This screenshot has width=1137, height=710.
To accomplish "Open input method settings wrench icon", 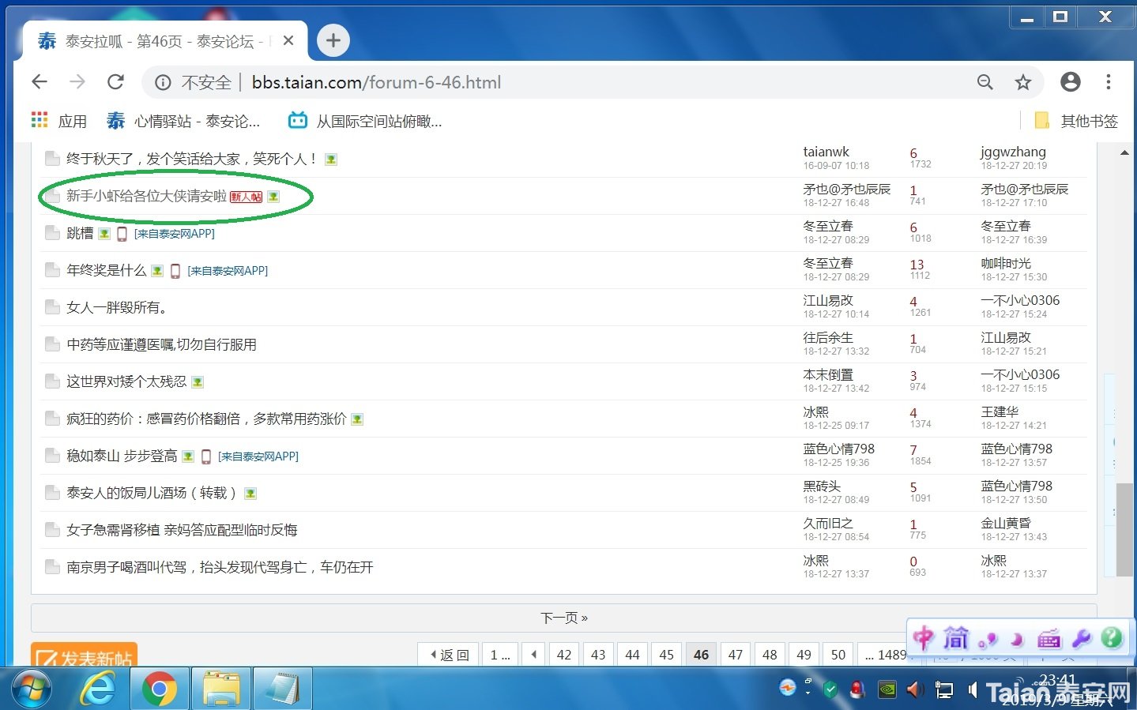I will pyautogui.click(x=1082, y=638).
